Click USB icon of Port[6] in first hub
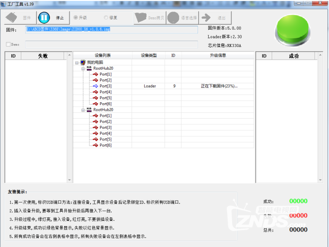329x247 pixels. (x=96, y=104)
